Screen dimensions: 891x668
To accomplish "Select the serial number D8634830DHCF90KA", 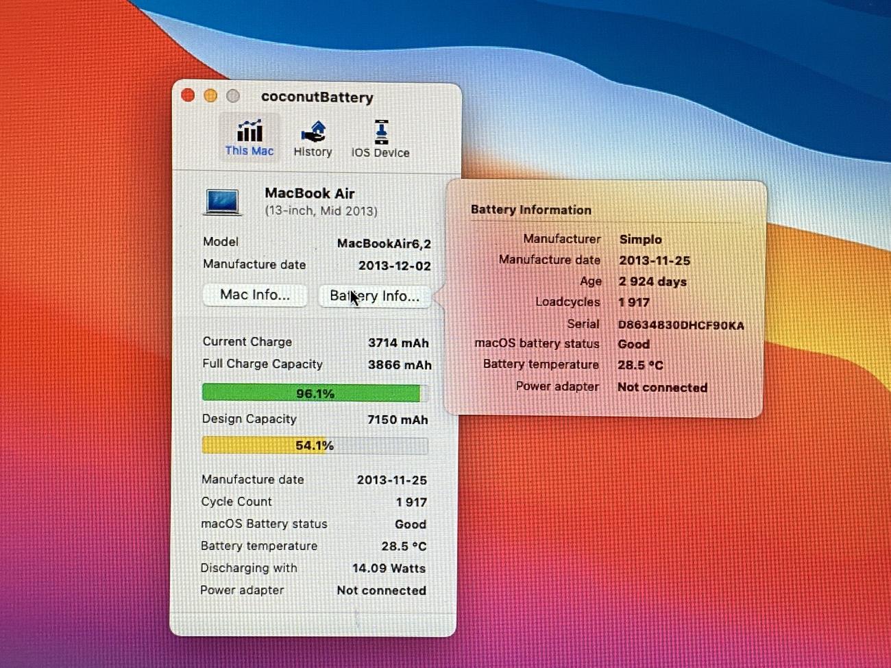I will pyautogui.click(x=681, y=325).
